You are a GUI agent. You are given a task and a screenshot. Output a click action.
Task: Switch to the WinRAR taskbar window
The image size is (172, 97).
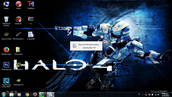[x=43, y=95]
